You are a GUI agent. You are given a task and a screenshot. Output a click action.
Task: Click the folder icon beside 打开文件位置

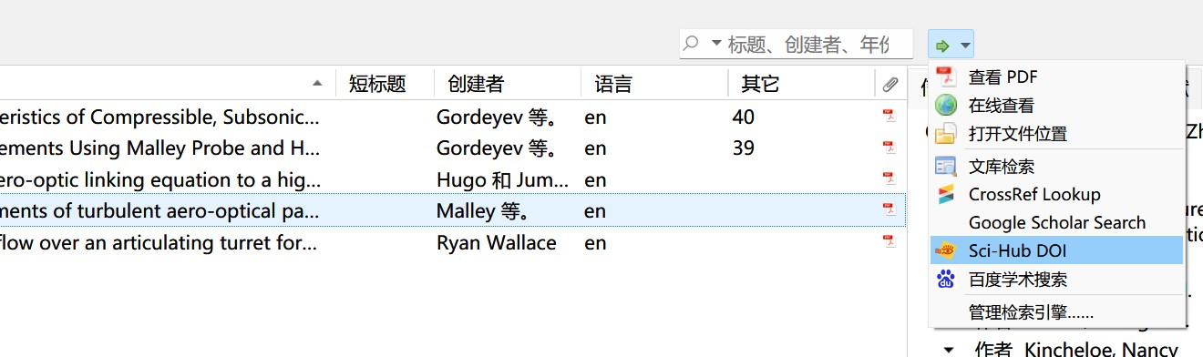click(945, 134)
